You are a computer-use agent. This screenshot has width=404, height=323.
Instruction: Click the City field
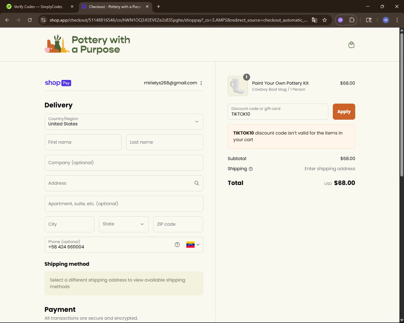click(x=69, y=224)
